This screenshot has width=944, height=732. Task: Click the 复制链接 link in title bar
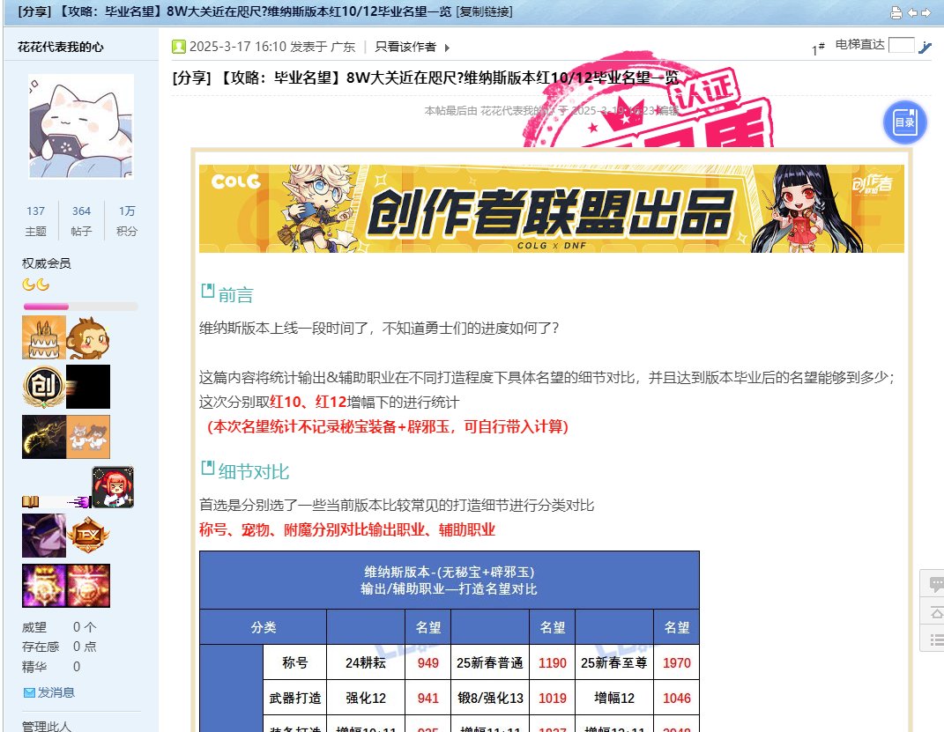tap(485, 11)
